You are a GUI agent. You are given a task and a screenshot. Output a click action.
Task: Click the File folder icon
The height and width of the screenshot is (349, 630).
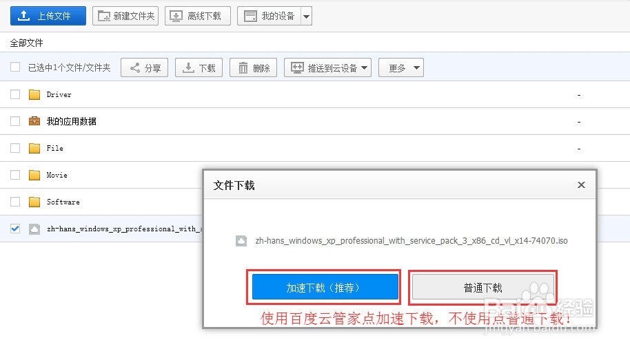pos(34,148)
